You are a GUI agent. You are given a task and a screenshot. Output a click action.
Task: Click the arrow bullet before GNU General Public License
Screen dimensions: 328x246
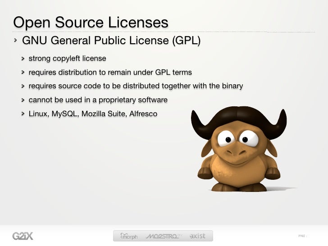[x=15, y=40]
